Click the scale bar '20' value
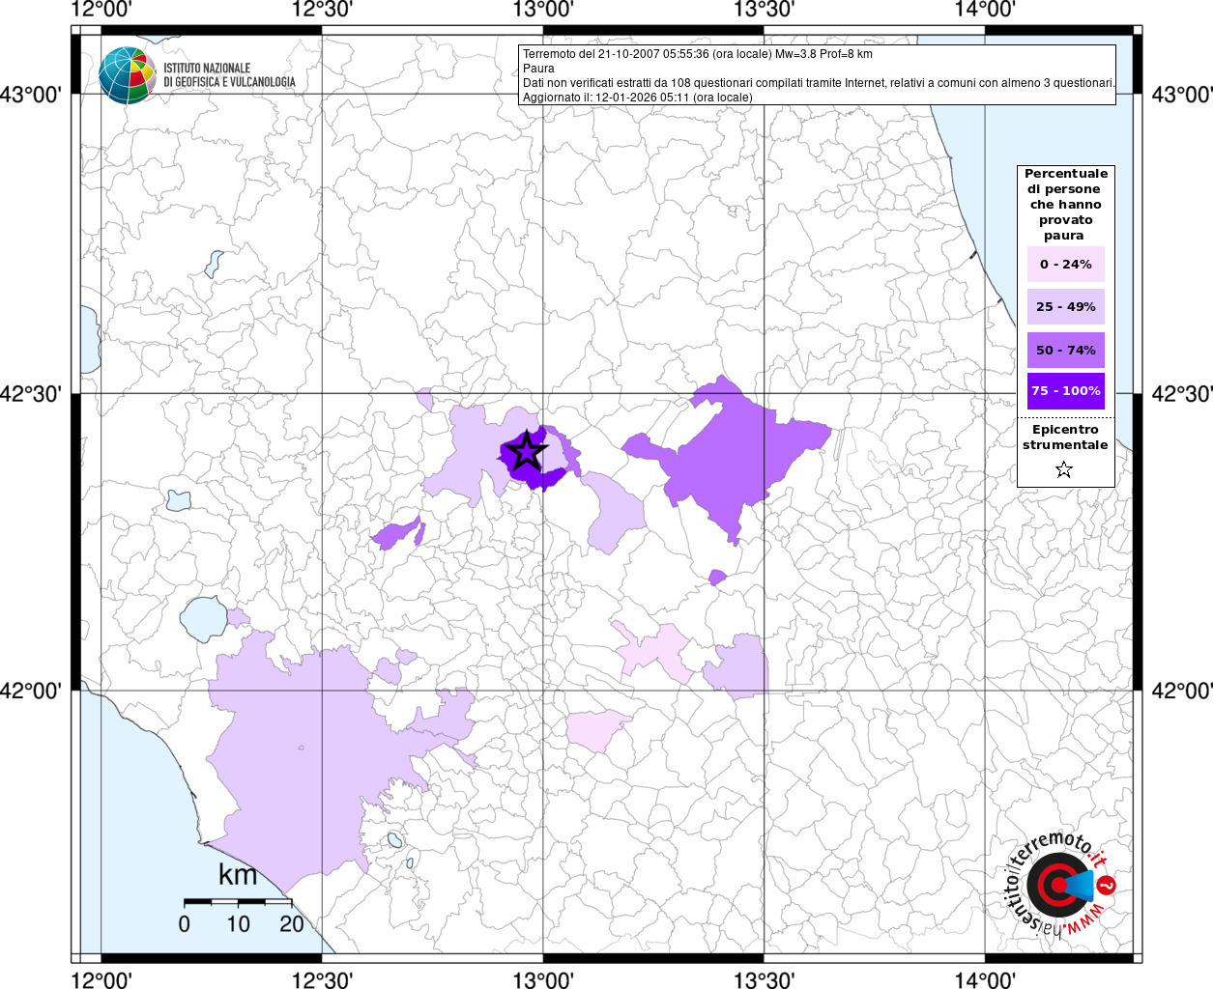 pyautogui.click(x=291, y=924)
